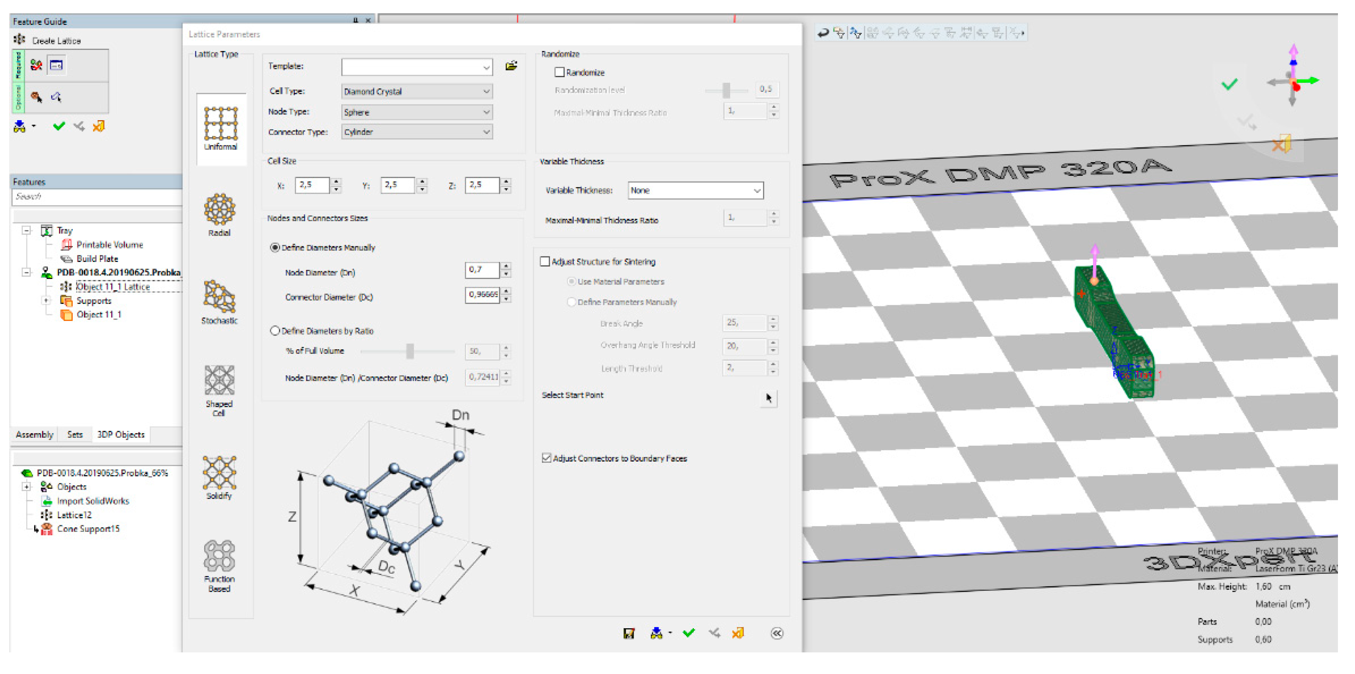Click the preview icon at dialog bottom
The height and width of the screenshot is (674, 1355).
coord(656,633)
